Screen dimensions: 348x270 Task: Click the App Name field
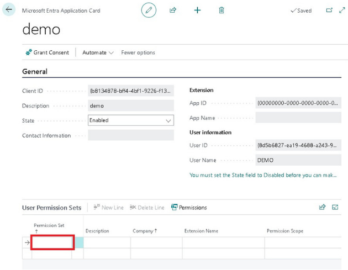coord(298,118)
